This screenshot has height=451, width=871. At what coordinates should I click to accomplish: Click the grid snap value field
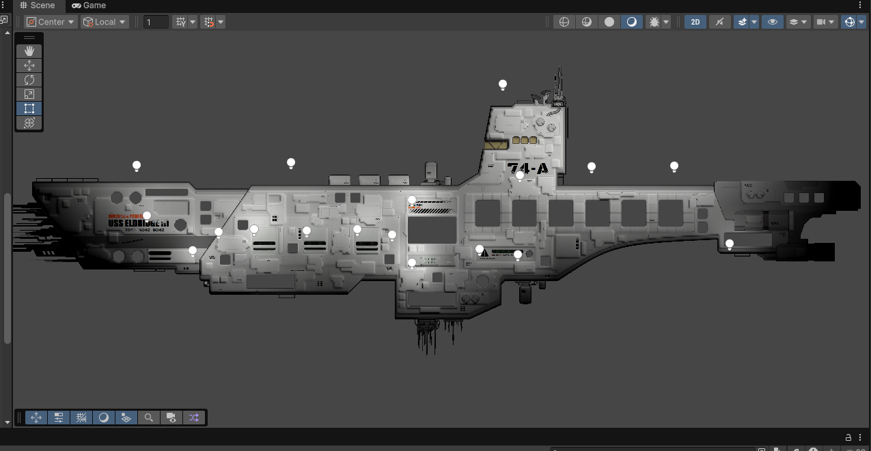156,22
